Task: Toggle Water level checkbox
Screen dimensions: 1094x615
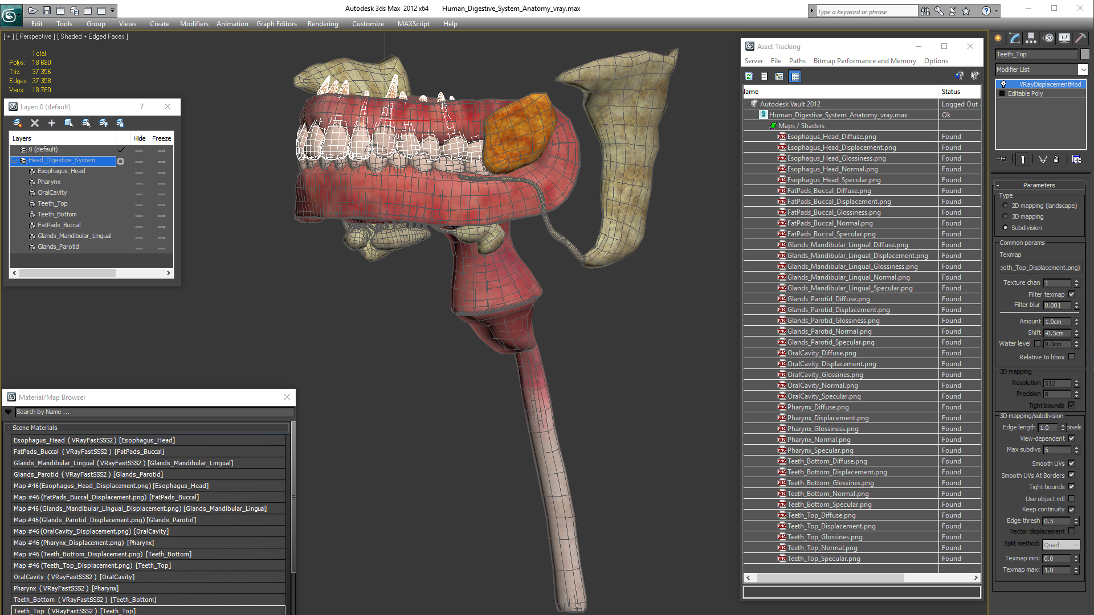Action: pos(1038,344)
